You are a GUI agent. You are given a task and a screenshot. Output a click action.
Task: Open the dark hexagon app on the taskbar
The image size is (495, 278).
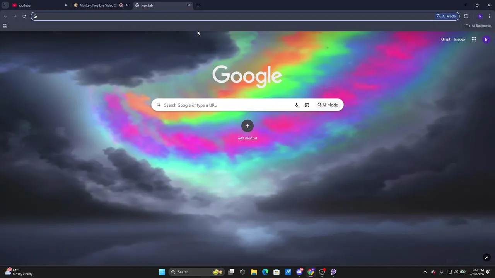(242, 272)
